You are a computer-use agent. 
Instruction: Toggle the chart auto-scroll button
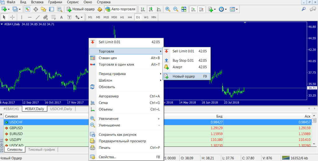193,9
